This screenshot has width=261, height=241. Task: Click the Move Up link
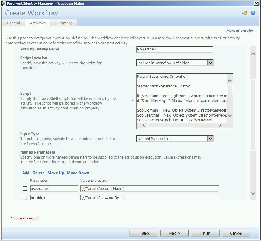click(x=56, y=173)
